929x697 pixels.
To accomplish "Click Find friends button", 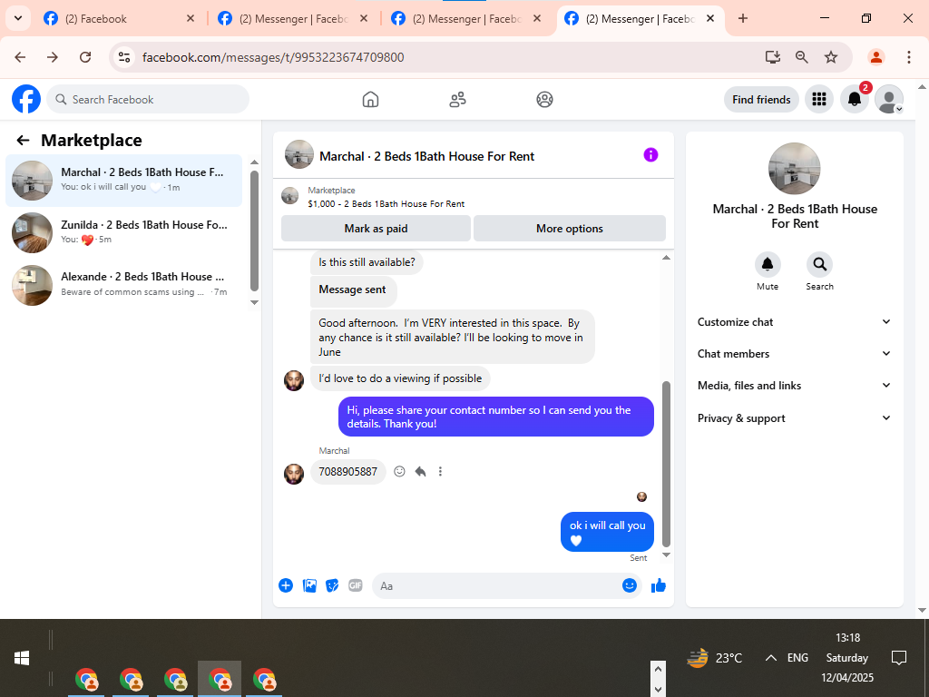I will point(761,100).
